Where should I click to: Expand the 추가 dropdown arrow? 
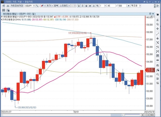[x=52, y=6]
